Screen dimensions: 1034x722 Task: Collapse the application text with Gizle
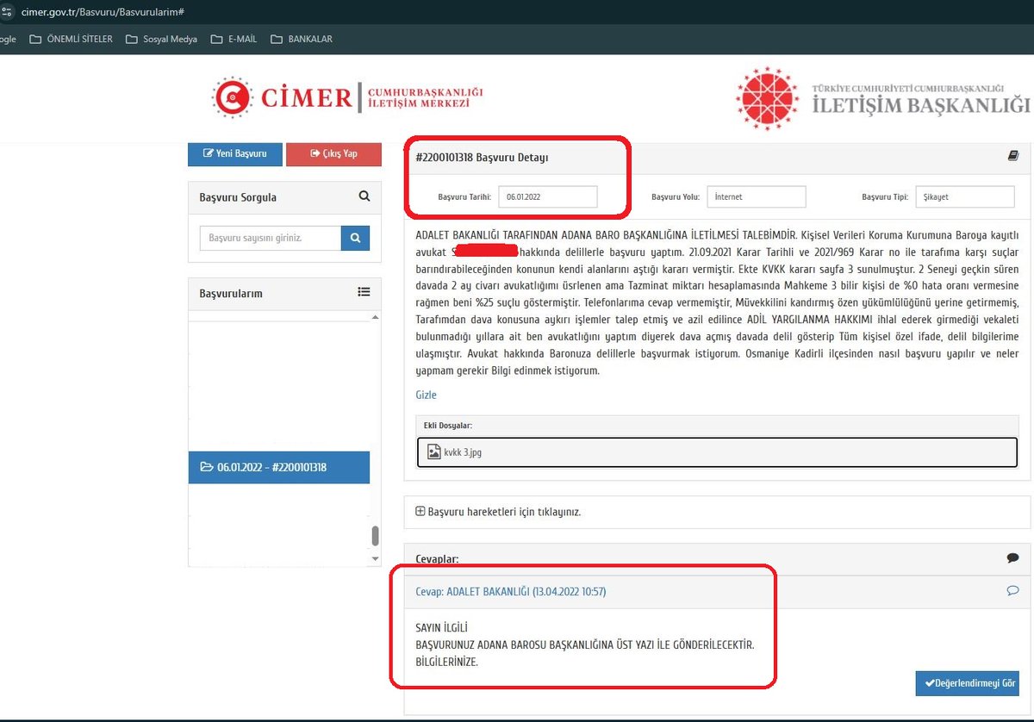427,395
